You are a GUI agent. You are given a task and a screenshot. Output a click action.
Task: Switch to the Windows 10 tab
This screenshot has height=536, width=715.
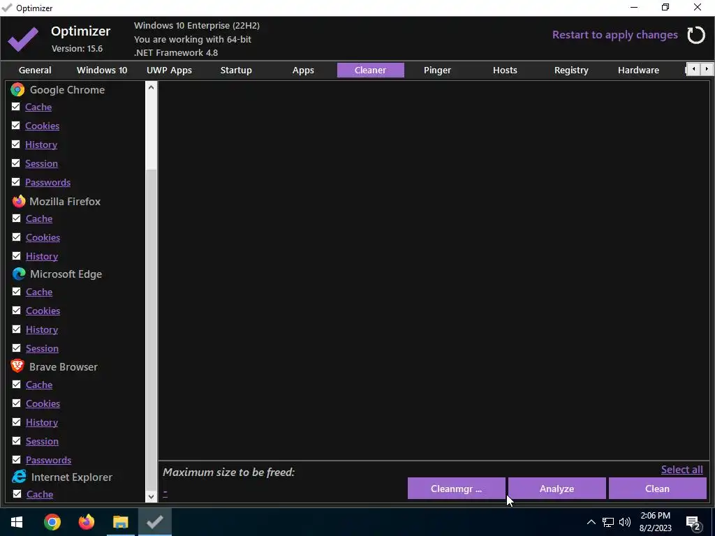pyautogui.click(x=102, y=70)
